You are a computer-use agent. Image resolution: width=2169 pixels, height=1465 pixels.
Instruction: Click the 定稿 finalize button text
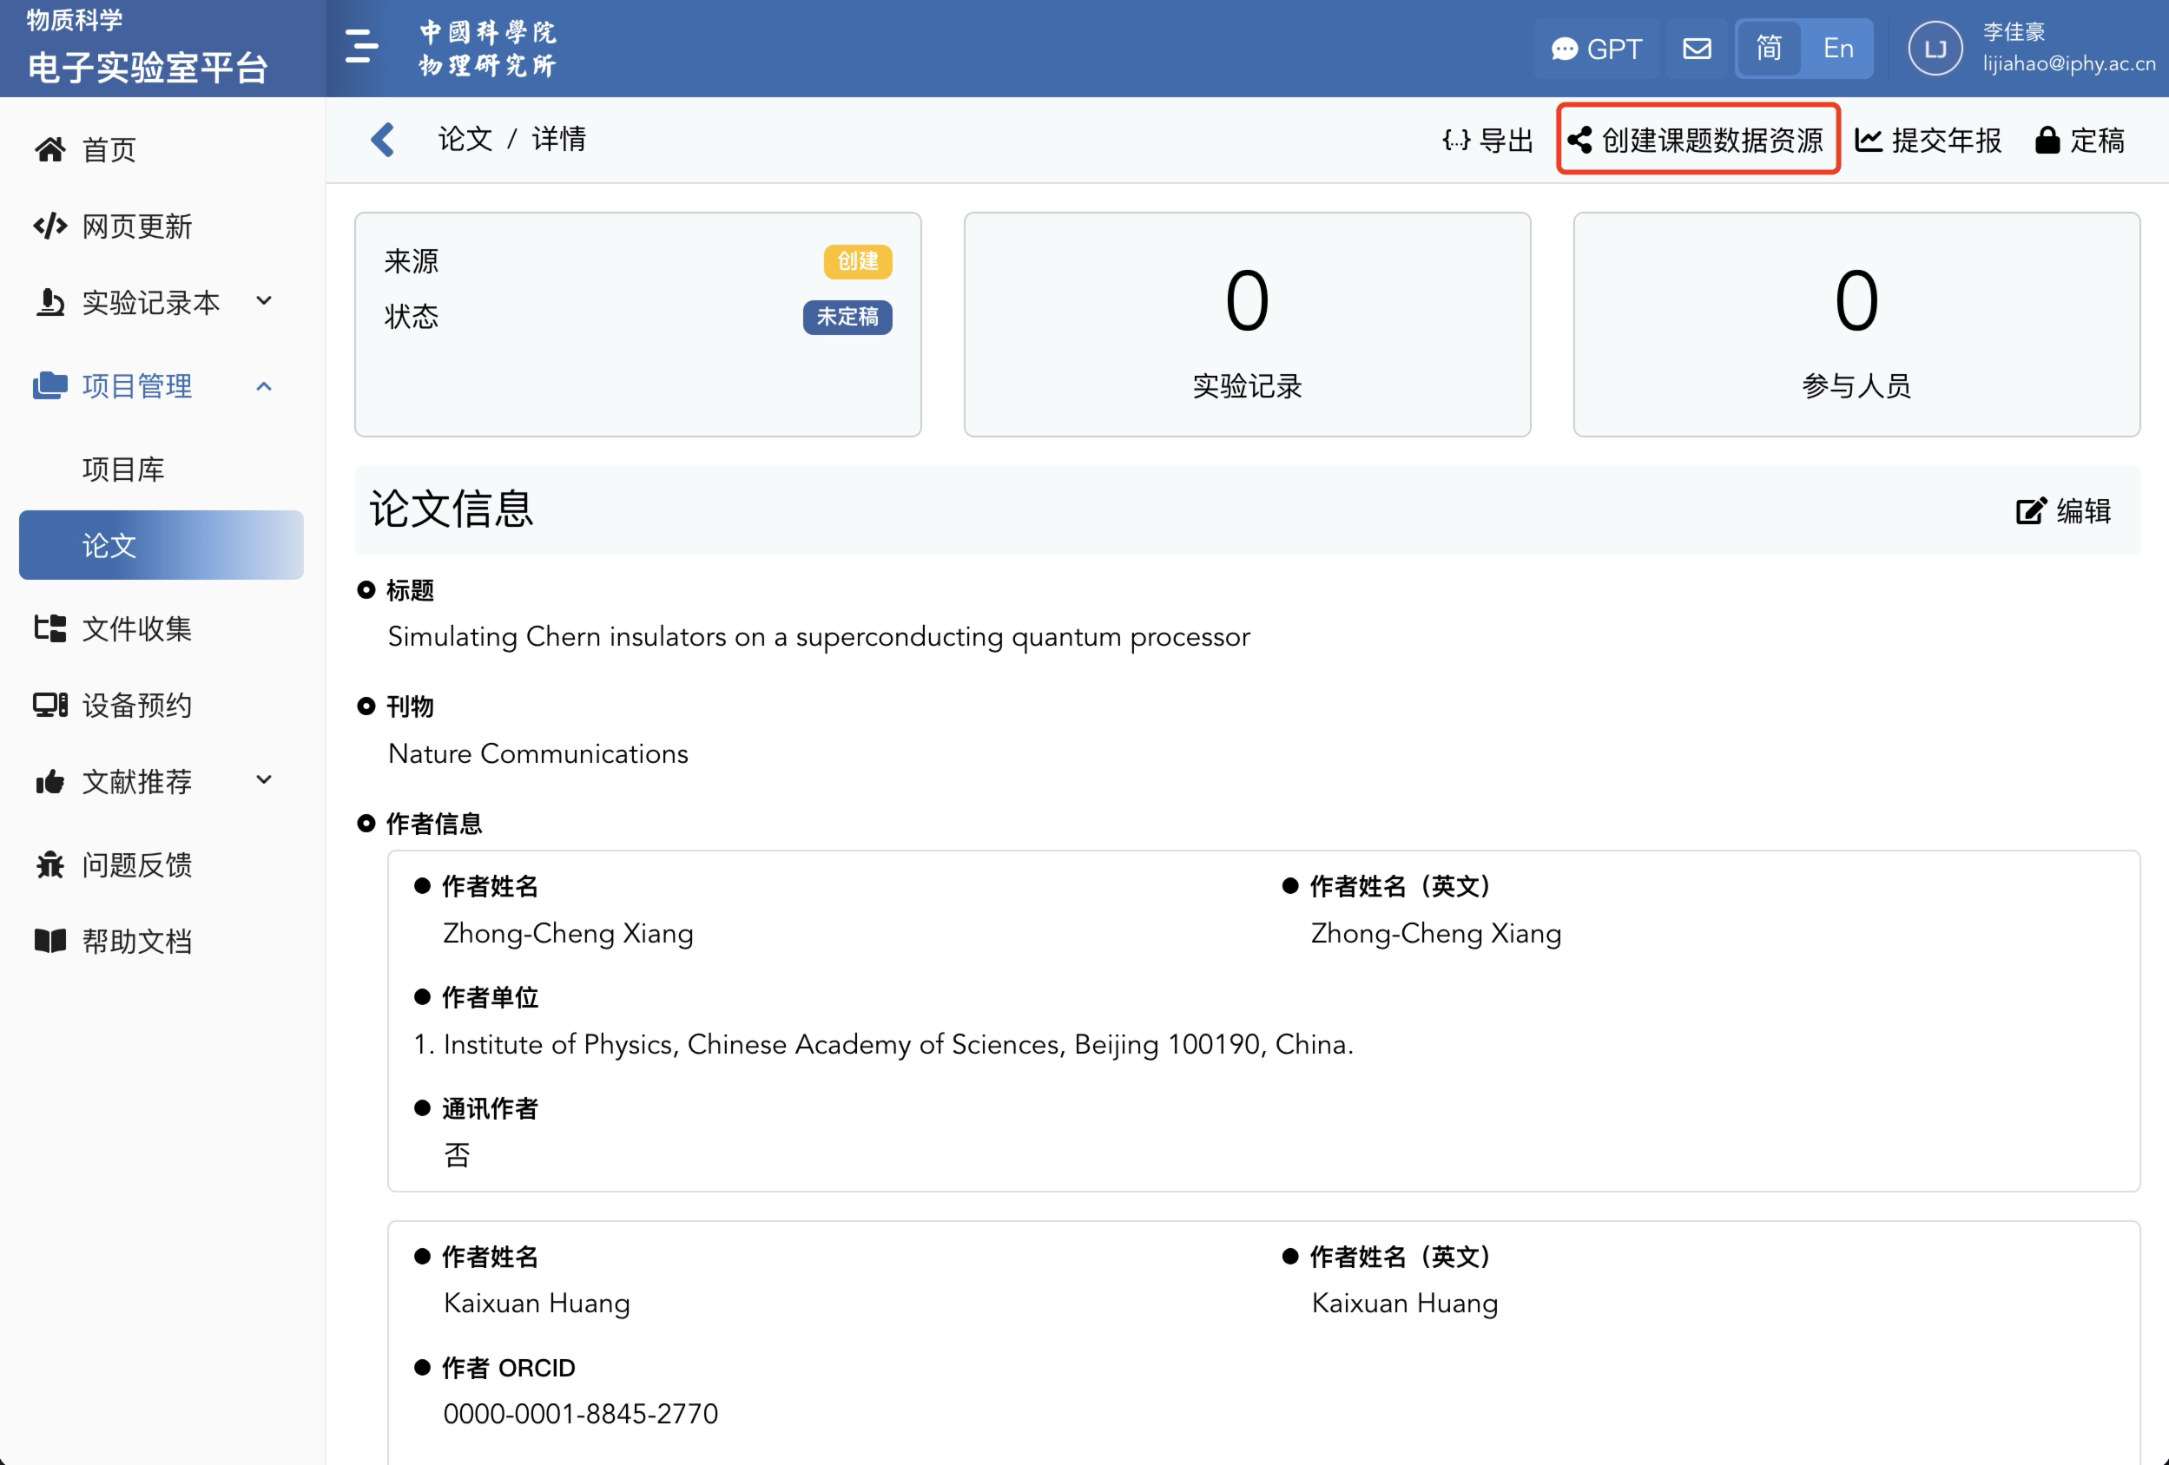click(2097, 141)
